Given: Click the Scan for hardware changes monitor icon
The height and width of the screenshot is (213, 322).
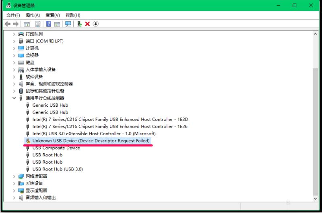Looking at the screenshot, I should click(68, 24).
